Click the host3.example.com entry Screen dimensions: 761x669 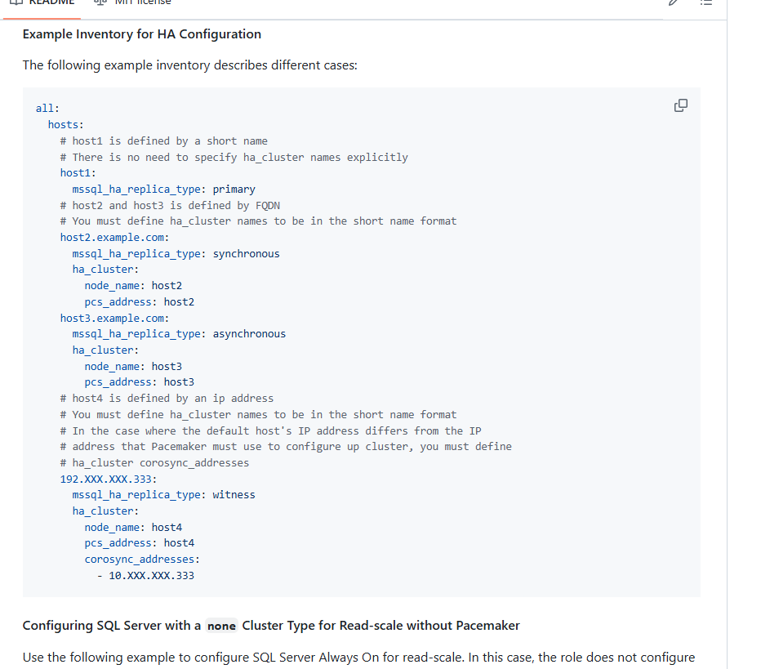(x=114, y=318)
